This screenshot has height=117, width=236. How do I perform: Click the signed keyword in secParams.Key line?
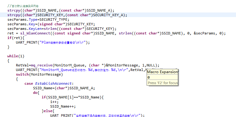pos(46,24)
